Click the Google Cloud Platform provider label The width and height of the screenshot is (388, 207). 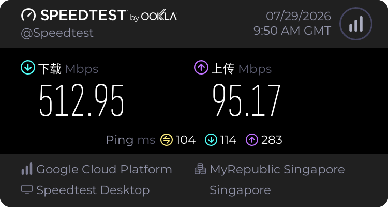[104, 169]
